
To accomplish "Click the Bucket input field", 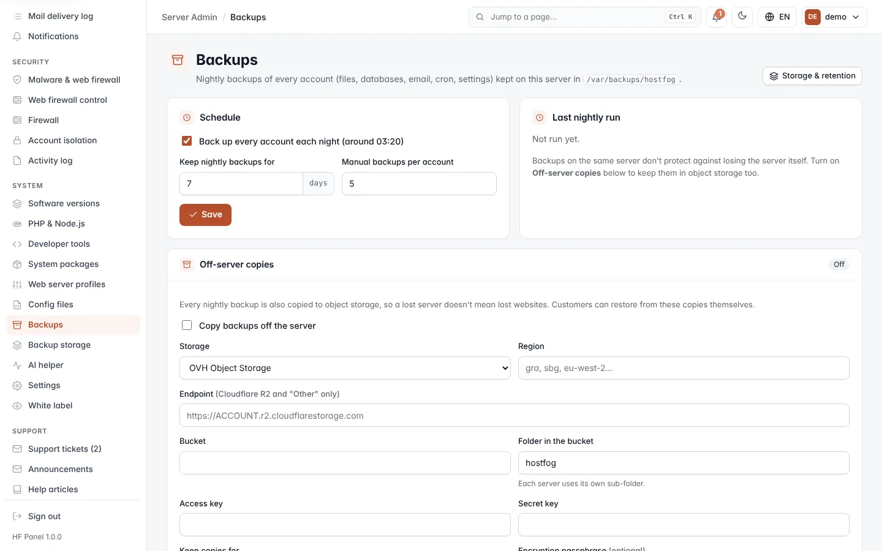I will coord(345,463).
